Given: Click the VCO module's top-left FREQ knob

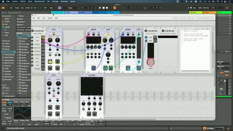Looking at the screenshot, I should (50, 40).
